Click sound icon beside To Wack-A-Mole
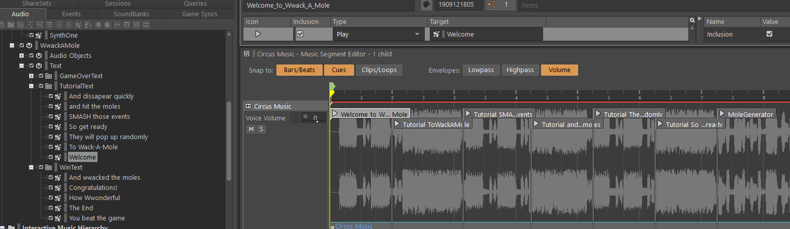 58,147
